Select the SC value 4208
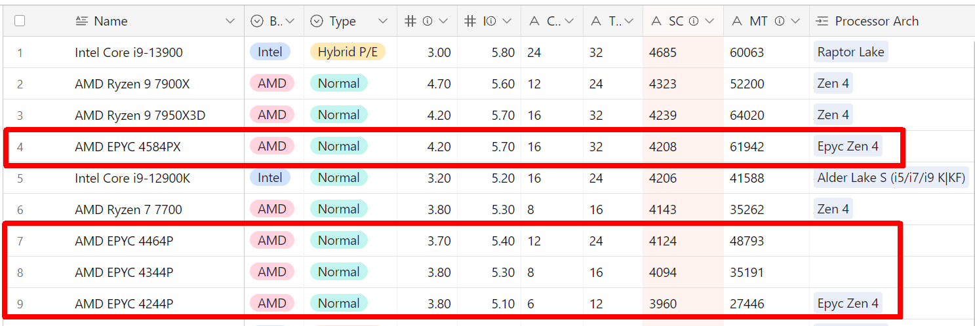 (x=663, y=147)
